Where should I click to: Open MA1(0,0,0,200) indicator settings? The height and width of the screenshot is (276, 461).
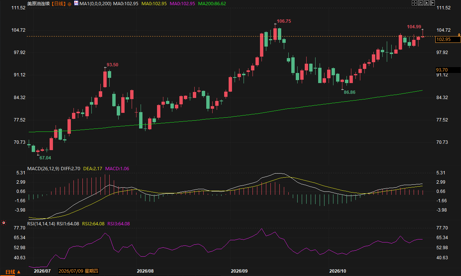(95, 3)
